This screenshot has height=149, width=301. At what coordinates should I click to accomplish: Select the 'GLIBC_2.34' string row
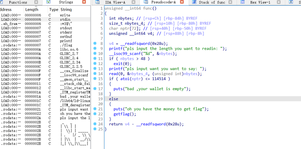tap(45, 62)
